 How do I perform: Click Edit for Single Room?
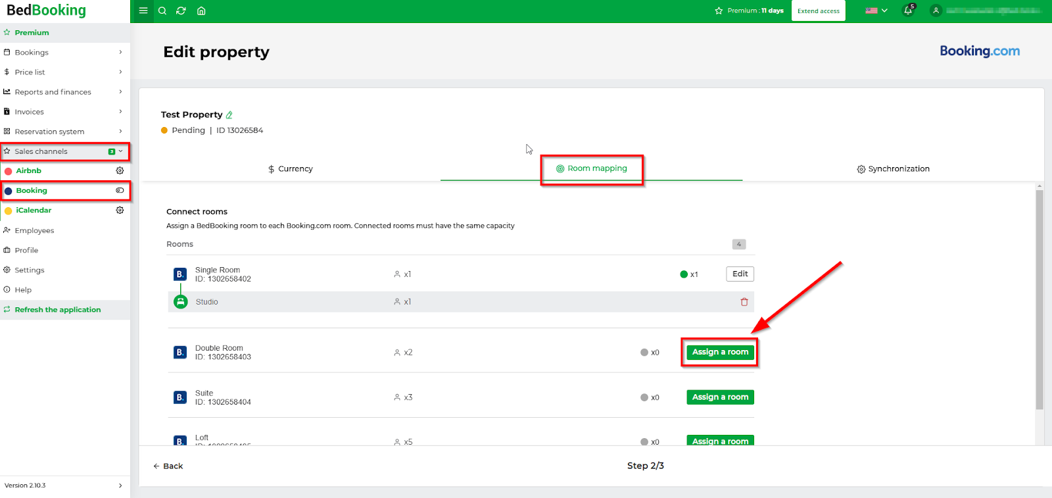[740, 274]
